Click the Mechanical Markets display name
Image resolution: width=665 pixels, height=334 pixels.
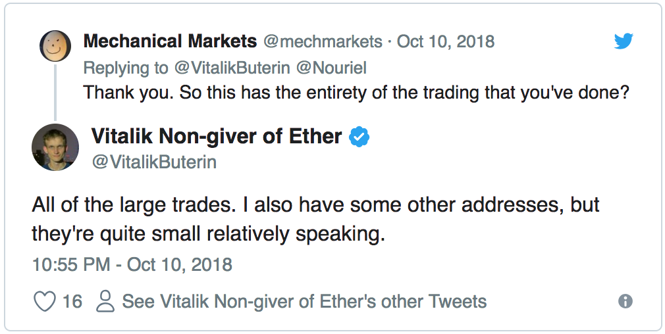point(170,41)
